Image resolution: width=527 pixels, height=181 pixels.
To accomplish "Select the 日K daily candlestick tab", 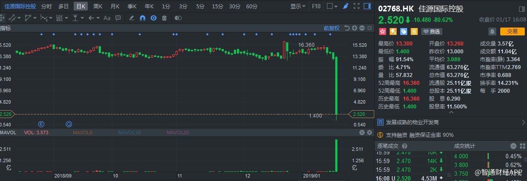I will pyautogui.click(x=81, y=6).
